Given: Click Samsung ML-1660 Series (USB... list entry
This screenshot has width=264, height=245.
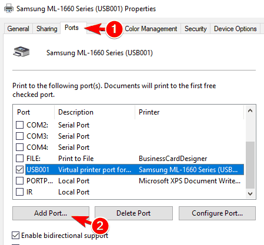Looking at the screenshot, I should [188, 170].
